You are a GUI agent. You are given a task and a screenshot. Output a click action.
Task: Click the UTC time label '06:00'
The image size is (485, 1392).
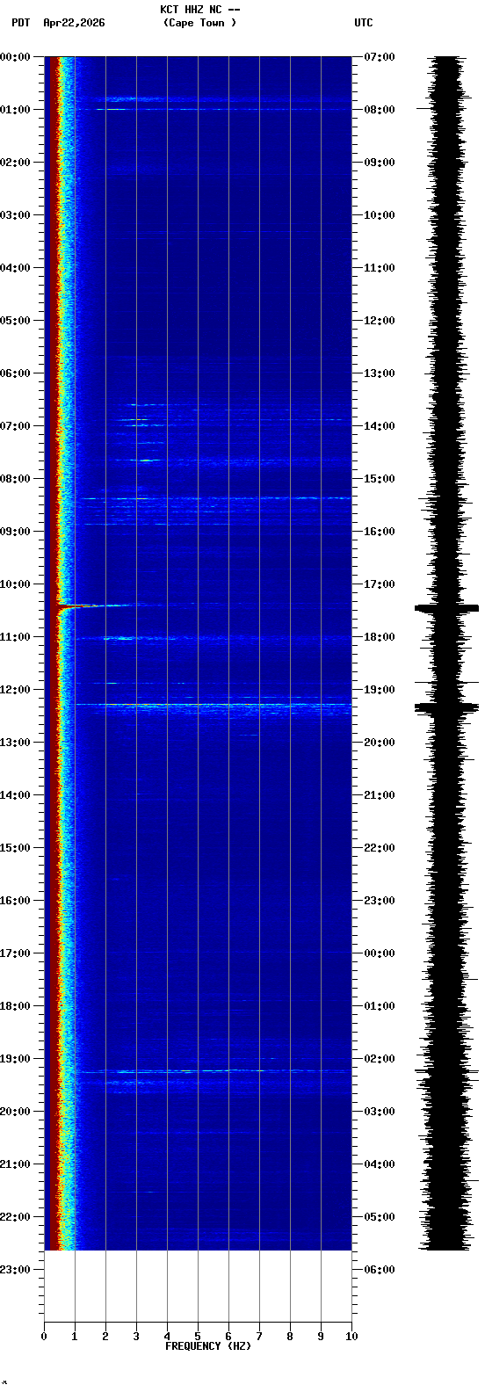[380, 1270]
